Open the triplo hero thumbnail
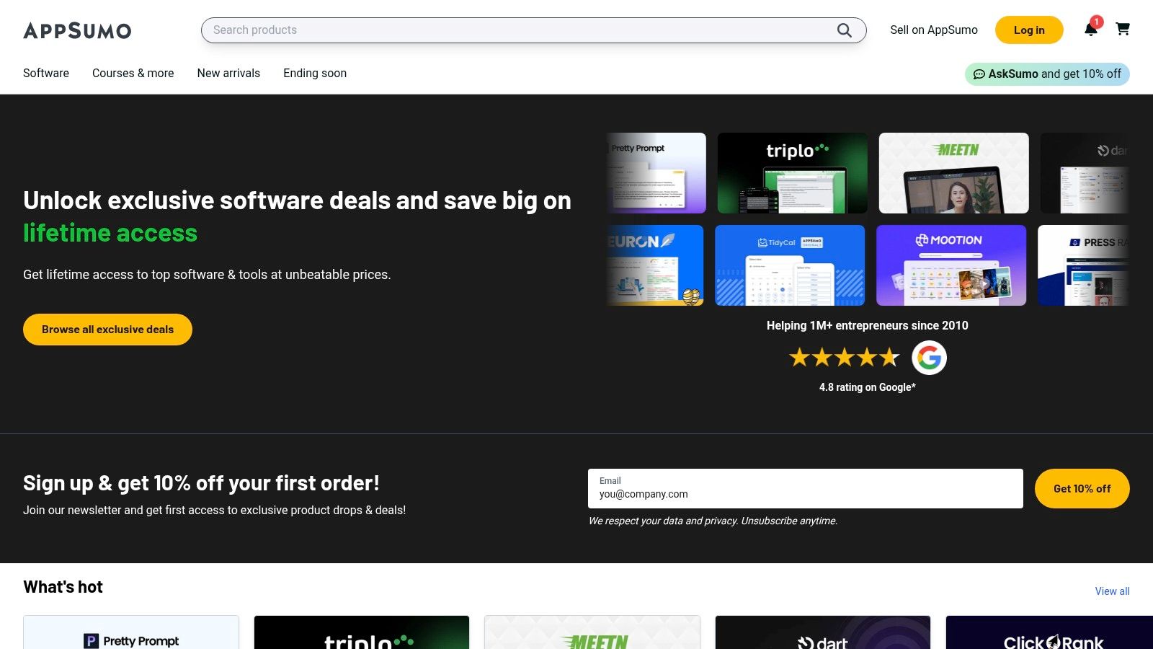Image resolution: width=1153 pixels, height=649 pixels. (x=792, y=173)
